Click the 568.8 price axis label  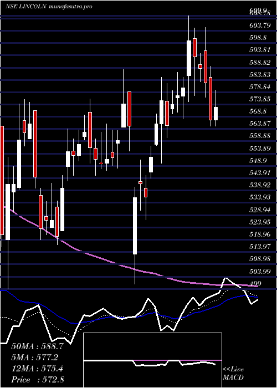point(258,111)
